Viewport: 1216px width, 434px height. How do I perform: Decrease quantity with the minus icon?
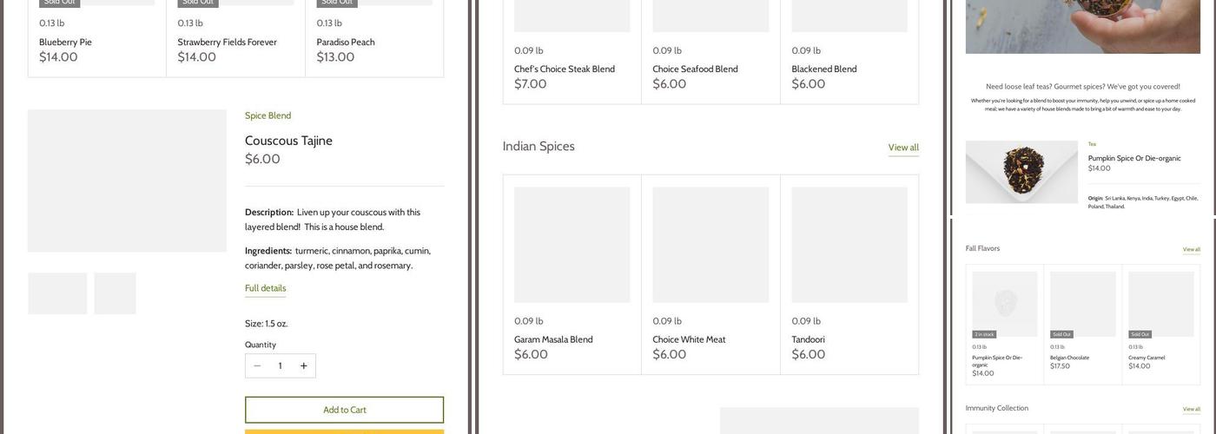point(257,366)
